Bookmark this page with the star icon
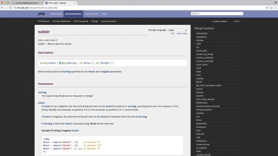278x156 pixels. (267, 8)
